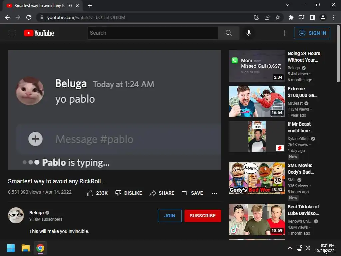The image size is (341, 256).
Task: Click install app icon in address bar
Action: 256,17
